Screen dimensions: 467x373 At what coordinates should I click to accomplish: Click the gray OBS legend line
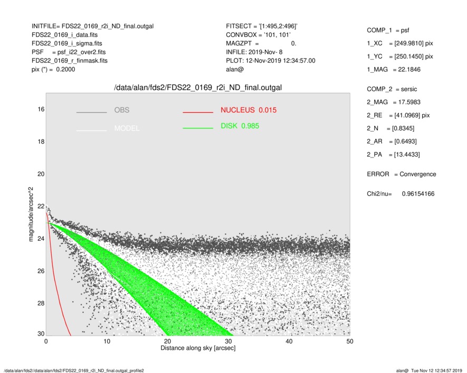(x=91, y=112)
